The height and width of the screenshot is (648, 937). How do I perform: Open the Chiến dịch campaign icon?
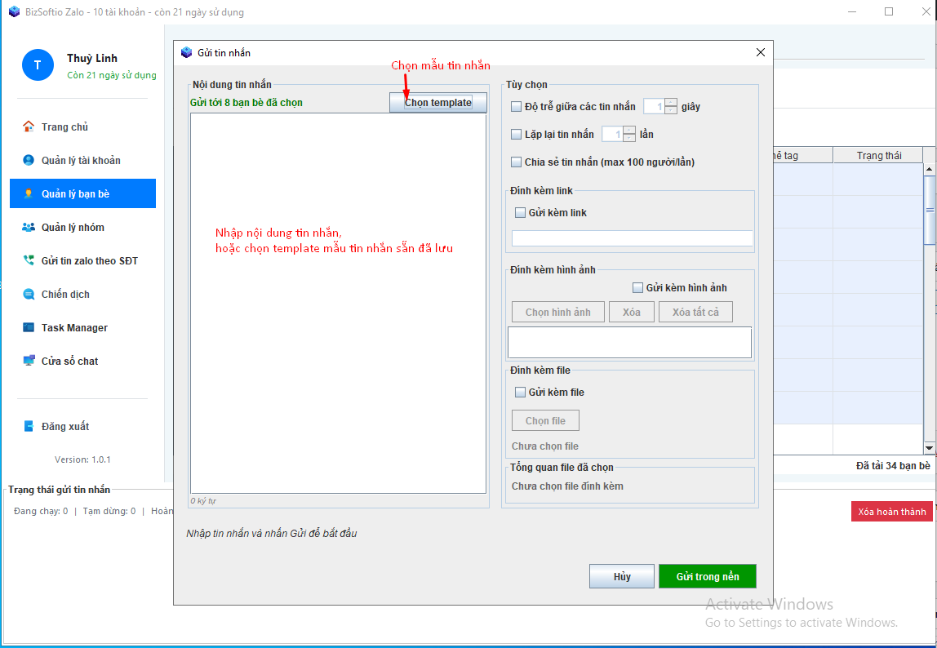click(29, 294)
